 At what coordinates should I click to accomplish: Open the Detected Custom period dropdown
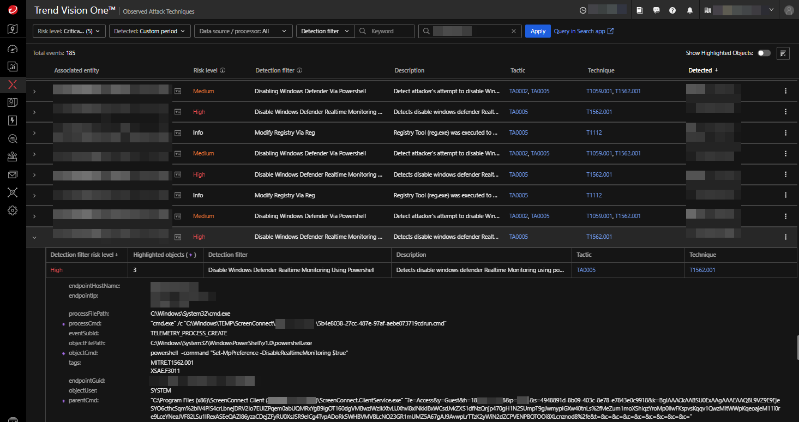[150, 31]
